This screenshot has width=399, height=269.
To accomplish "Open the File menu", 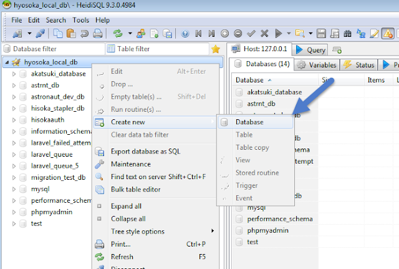I will pos(17,20).
